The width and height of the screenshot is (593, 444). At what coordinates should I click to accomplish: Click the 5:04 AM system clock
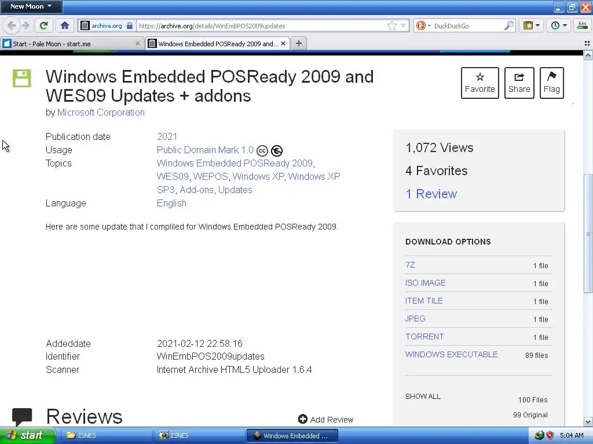(x=572, y=436)
